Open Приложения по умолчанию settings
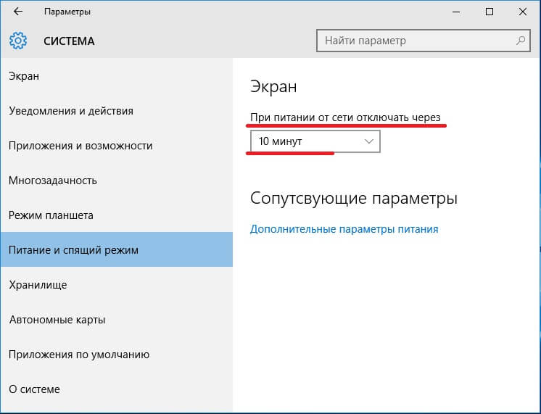Screen dimensions: 541x414 coord(79,355)
